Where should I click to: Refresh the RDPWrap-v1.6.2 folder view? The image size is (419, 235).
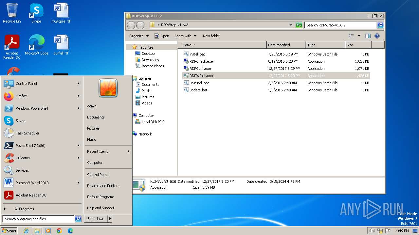click(x=299, y=25)
